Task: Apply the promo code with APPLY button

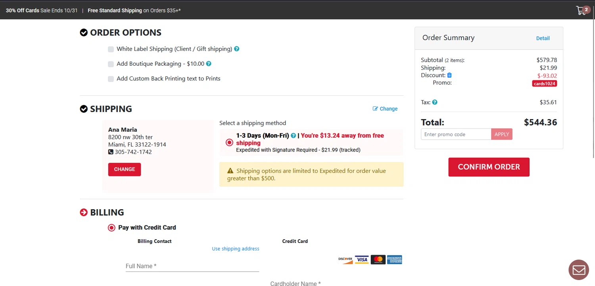Action: point(501,134)
